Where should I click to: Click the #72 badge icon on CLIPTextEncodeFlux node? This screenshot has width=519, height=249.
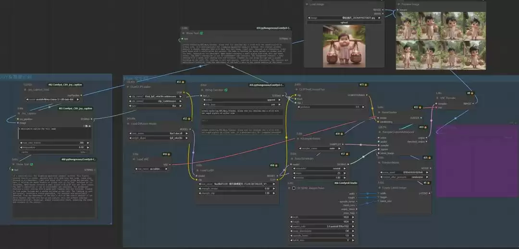point(366,85)
